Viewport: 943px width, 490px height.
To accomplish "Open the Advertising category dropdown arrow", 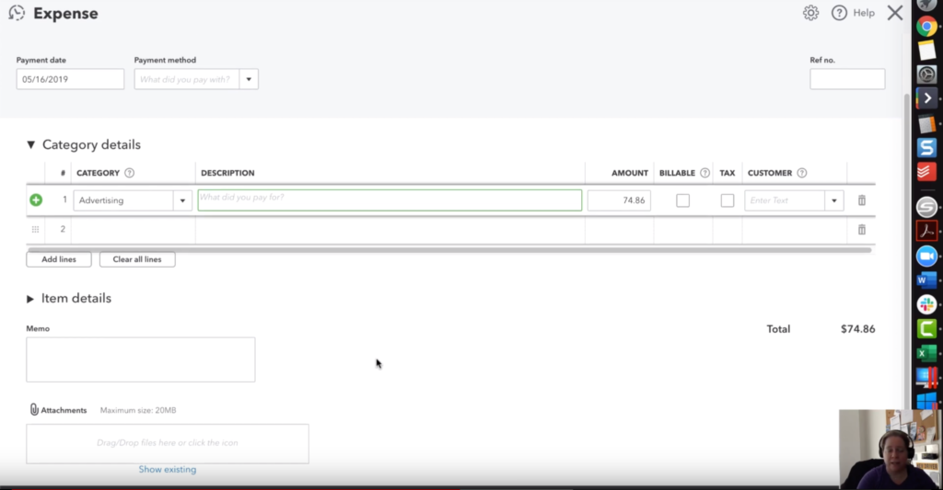I will click(x=182, y=200).
